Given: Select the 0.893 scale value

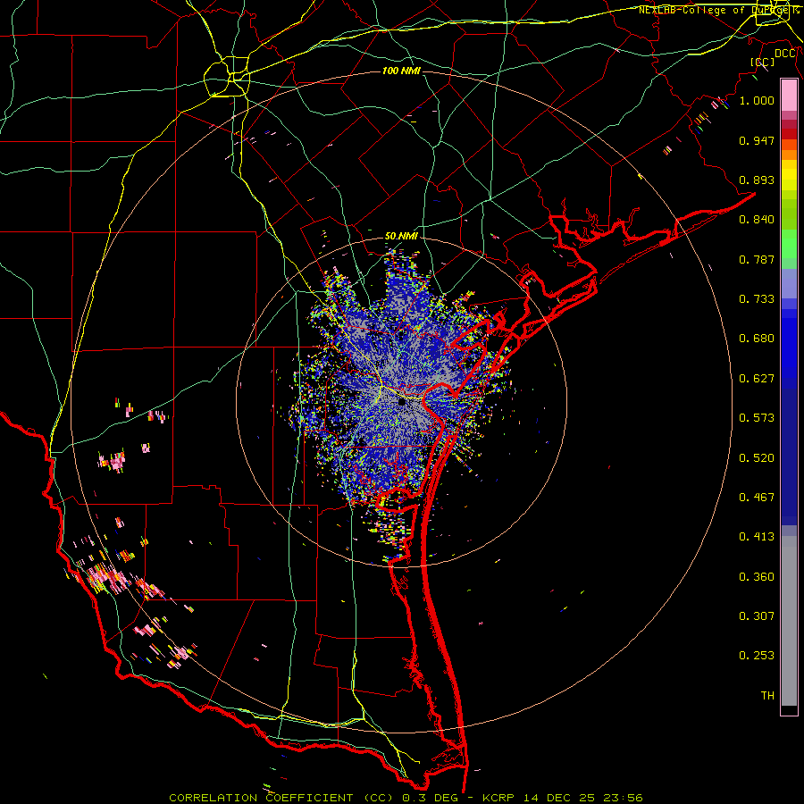Looking at the screenshot, I should 757,180.
